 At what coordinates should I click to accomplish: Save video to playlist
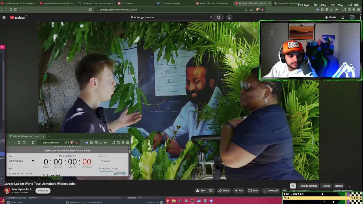253,191
